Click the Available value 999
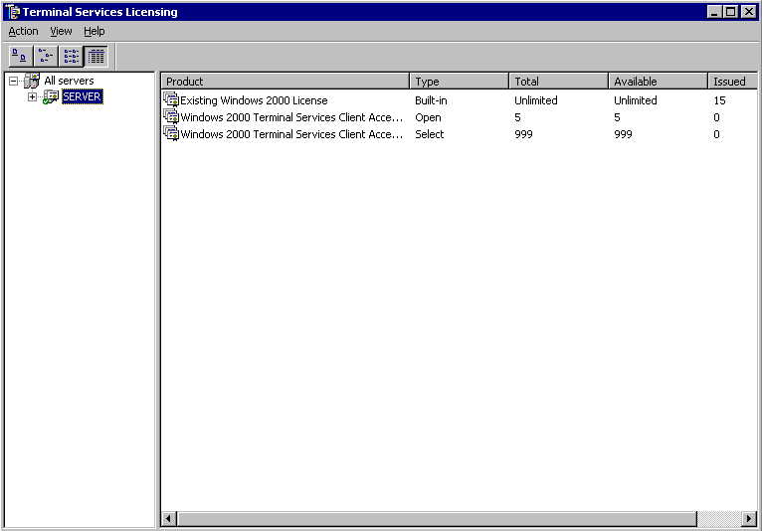 [623, 134]
